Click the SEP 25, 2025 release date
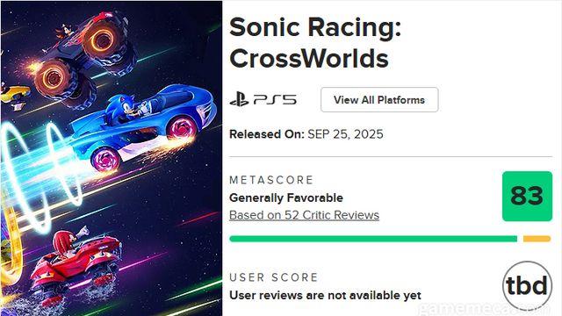 (345, 134)
